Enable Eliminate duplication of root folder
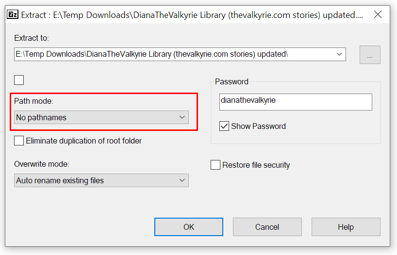The height and width of the screenshot is (255, 397). point(19,141)
